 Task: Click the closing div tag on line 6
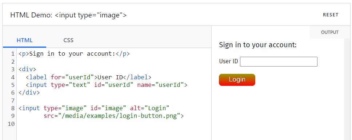pyautogui.click(x=29, y=93)
